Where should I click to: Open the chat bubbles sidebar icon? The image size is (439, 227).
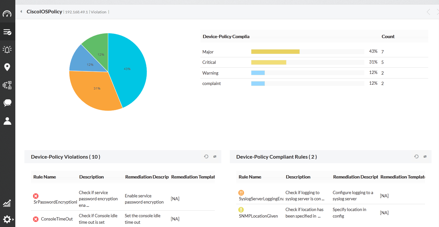tap(7, 103)
